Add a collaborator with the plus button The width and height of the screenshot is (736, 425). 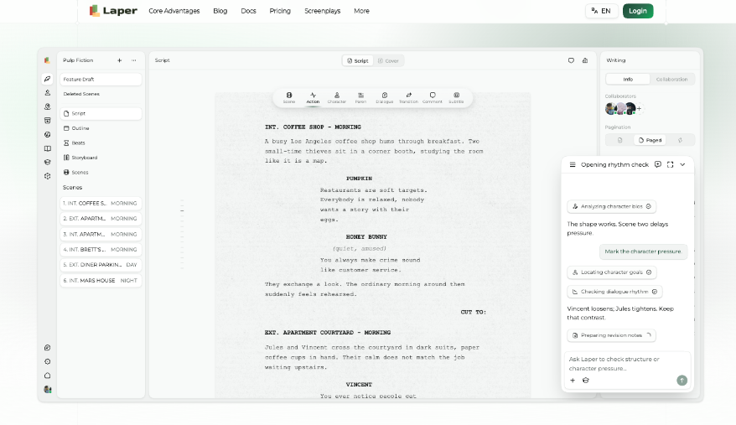pos(639,108)
